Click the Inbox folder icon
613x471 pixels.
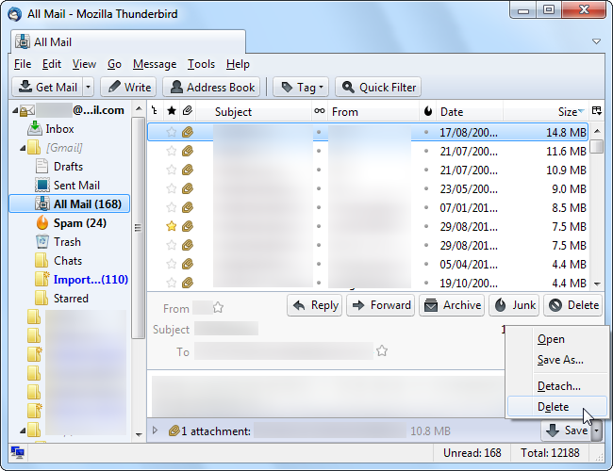point(35,128)
